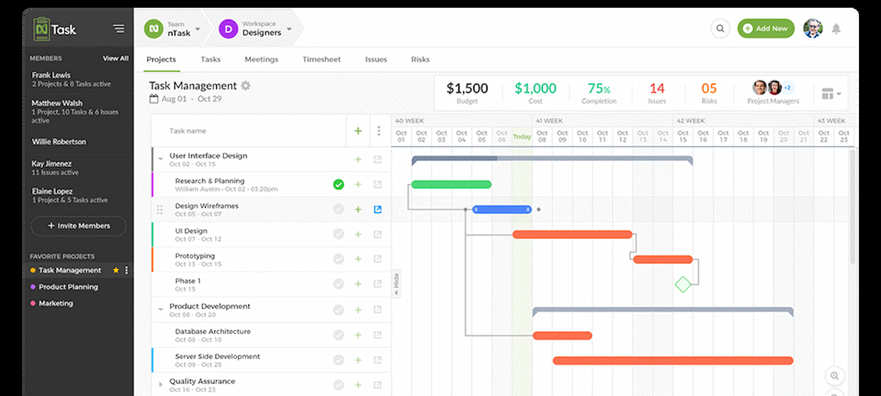
Task: Click View All members link
Action: pos(115,58)
